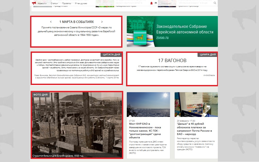Open the notifications bell icon
259x162 pixels.
point(151,3)
